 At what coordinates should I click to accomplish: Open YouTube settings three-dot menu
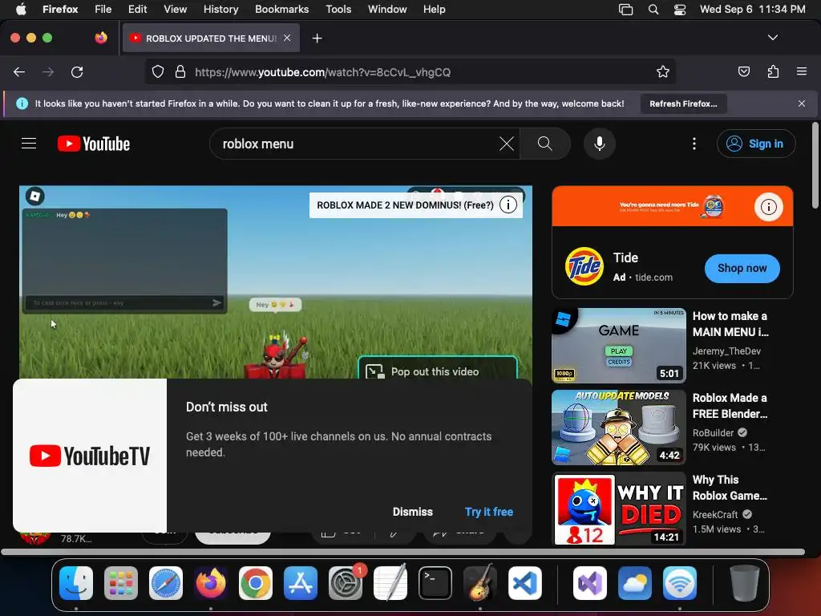[694, 144]
